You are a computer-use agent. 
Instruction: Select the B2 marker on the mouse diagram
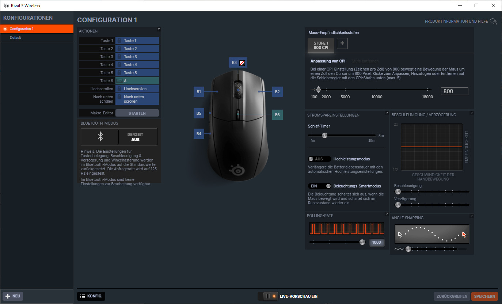click(277, 92)
